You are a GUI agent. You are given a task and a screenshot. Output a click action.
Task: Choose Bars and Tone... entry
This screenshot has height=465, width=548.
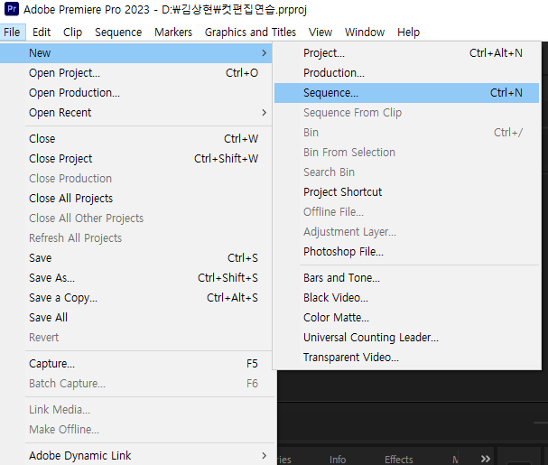tap(406, 278)
